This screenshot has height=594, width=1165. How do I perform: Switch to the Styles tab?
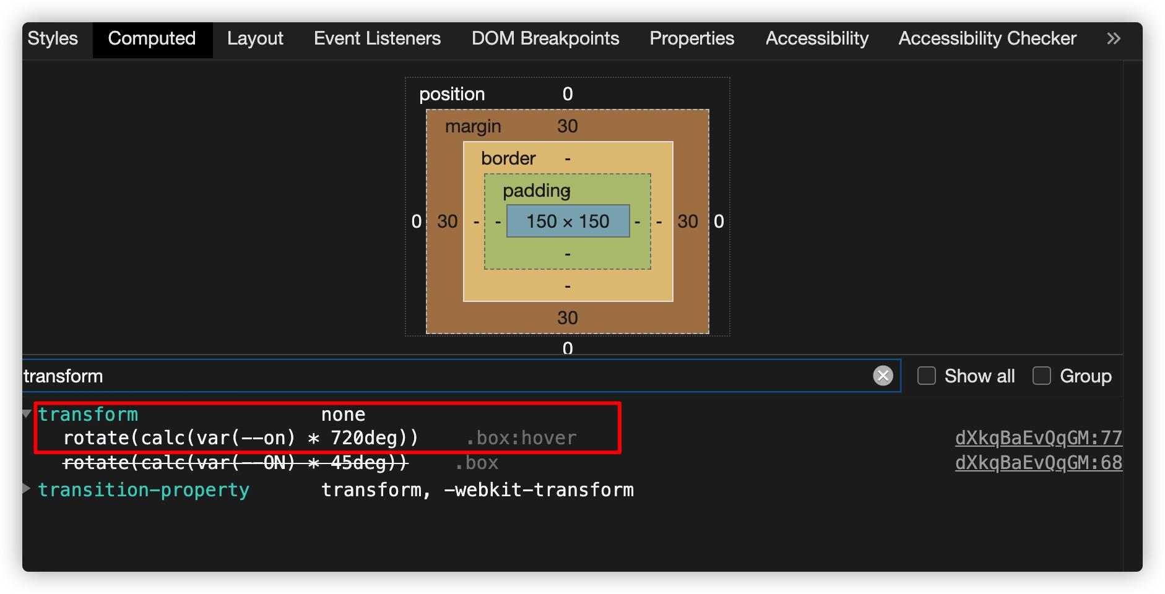[x=53, y=38]
